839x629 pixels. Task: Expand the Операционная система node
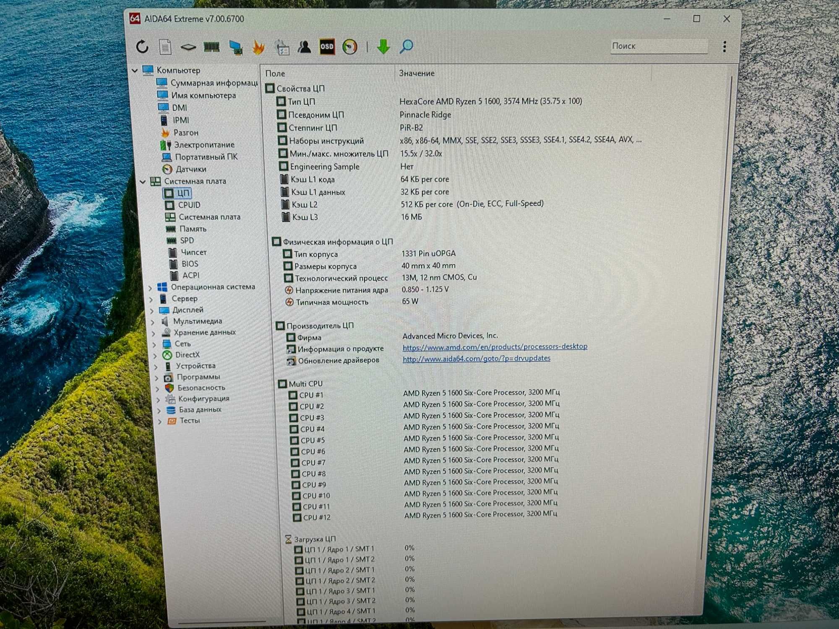(151, 288)
